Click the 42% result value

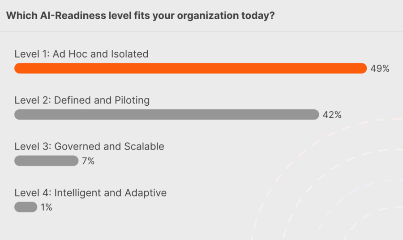(x=332, y=115)
